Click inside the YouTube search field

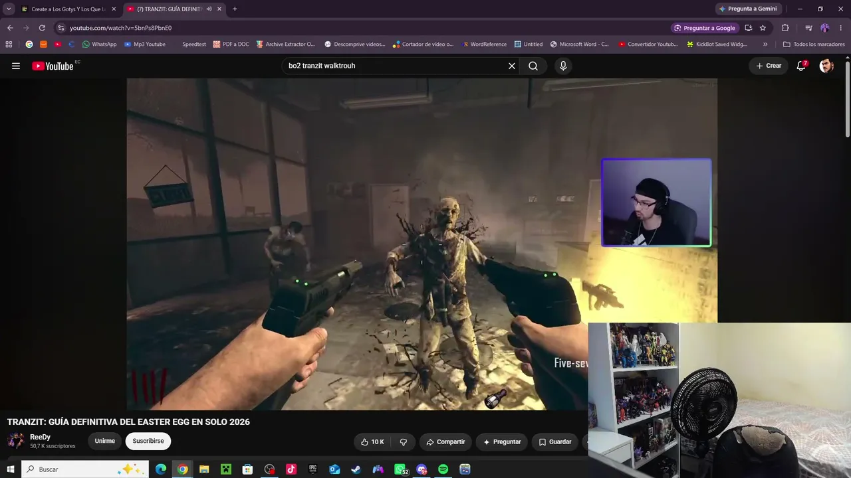tap(396, 66)
